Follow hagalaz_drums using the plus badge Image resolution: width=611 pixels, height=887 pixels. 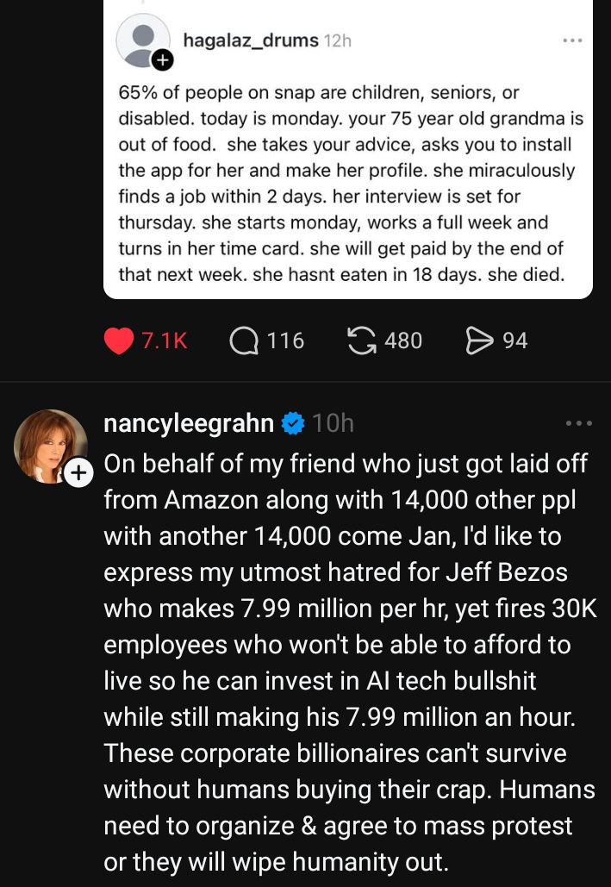163,59
